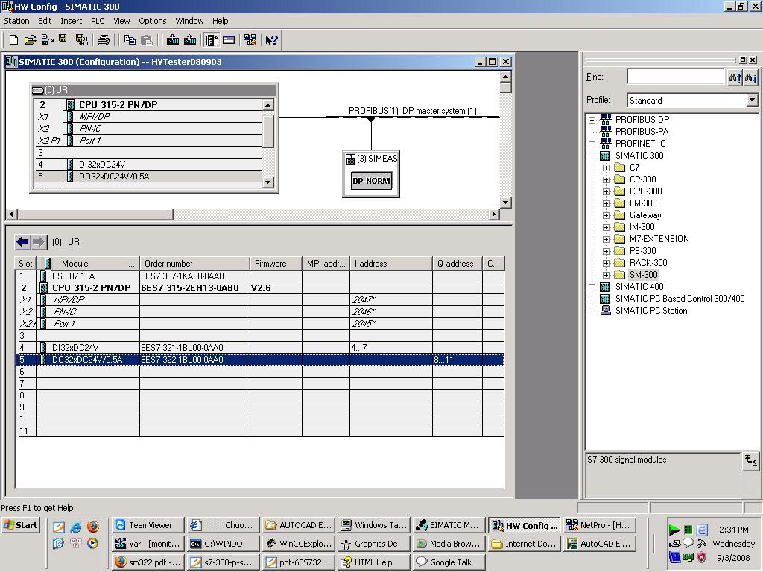Screen dimensions: 763x572
Task: Click the Upload to PG icon
Action: point(190,40)
